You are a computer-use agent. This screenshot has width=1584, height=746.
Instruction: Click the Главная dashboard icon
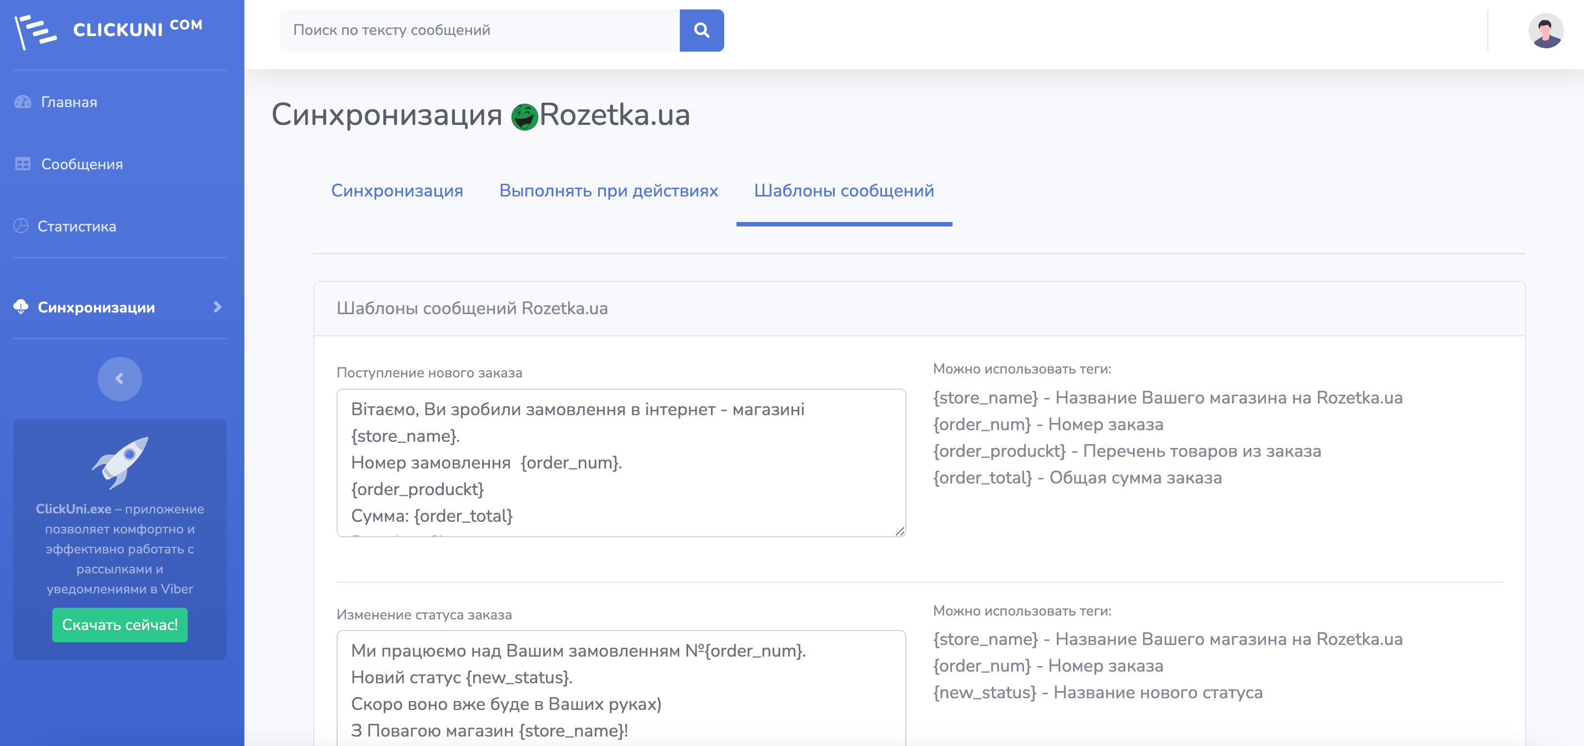[x=23, y=102]
